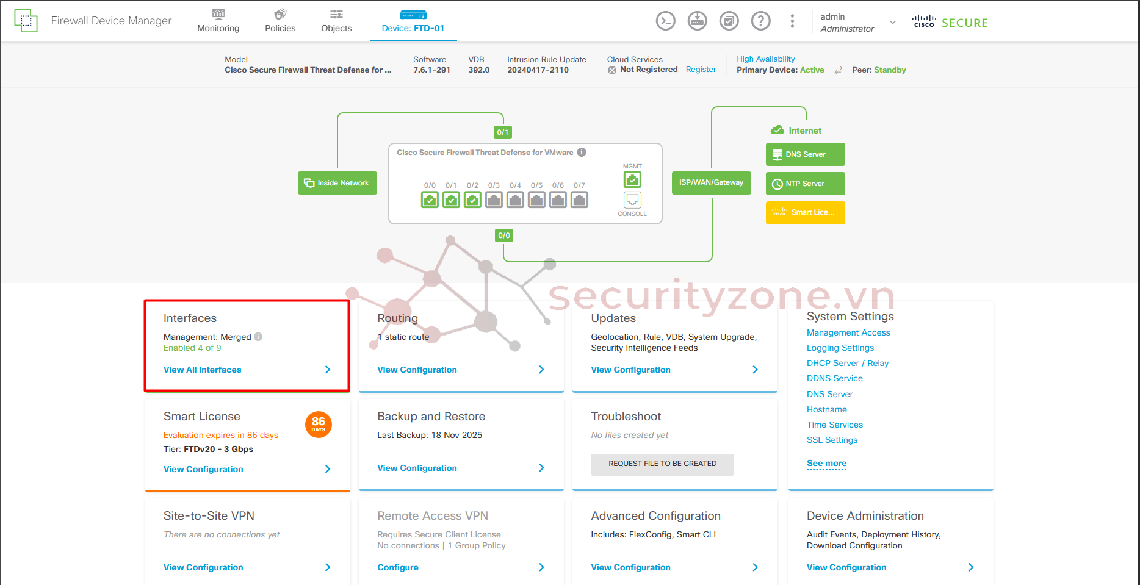Click the deploy changes icon

(x=697, y=21)
